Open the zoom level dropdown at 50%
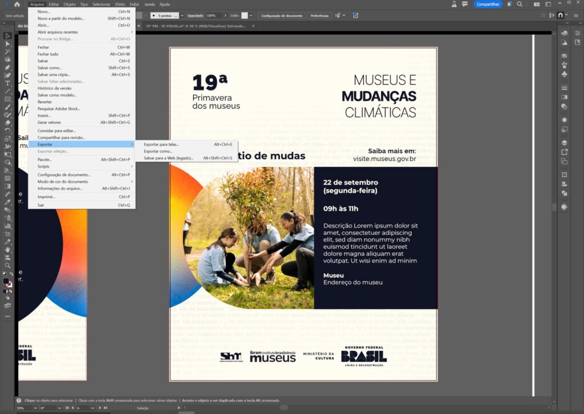The width and height of the screenshot is (584, 414). (x=35, y=408)
